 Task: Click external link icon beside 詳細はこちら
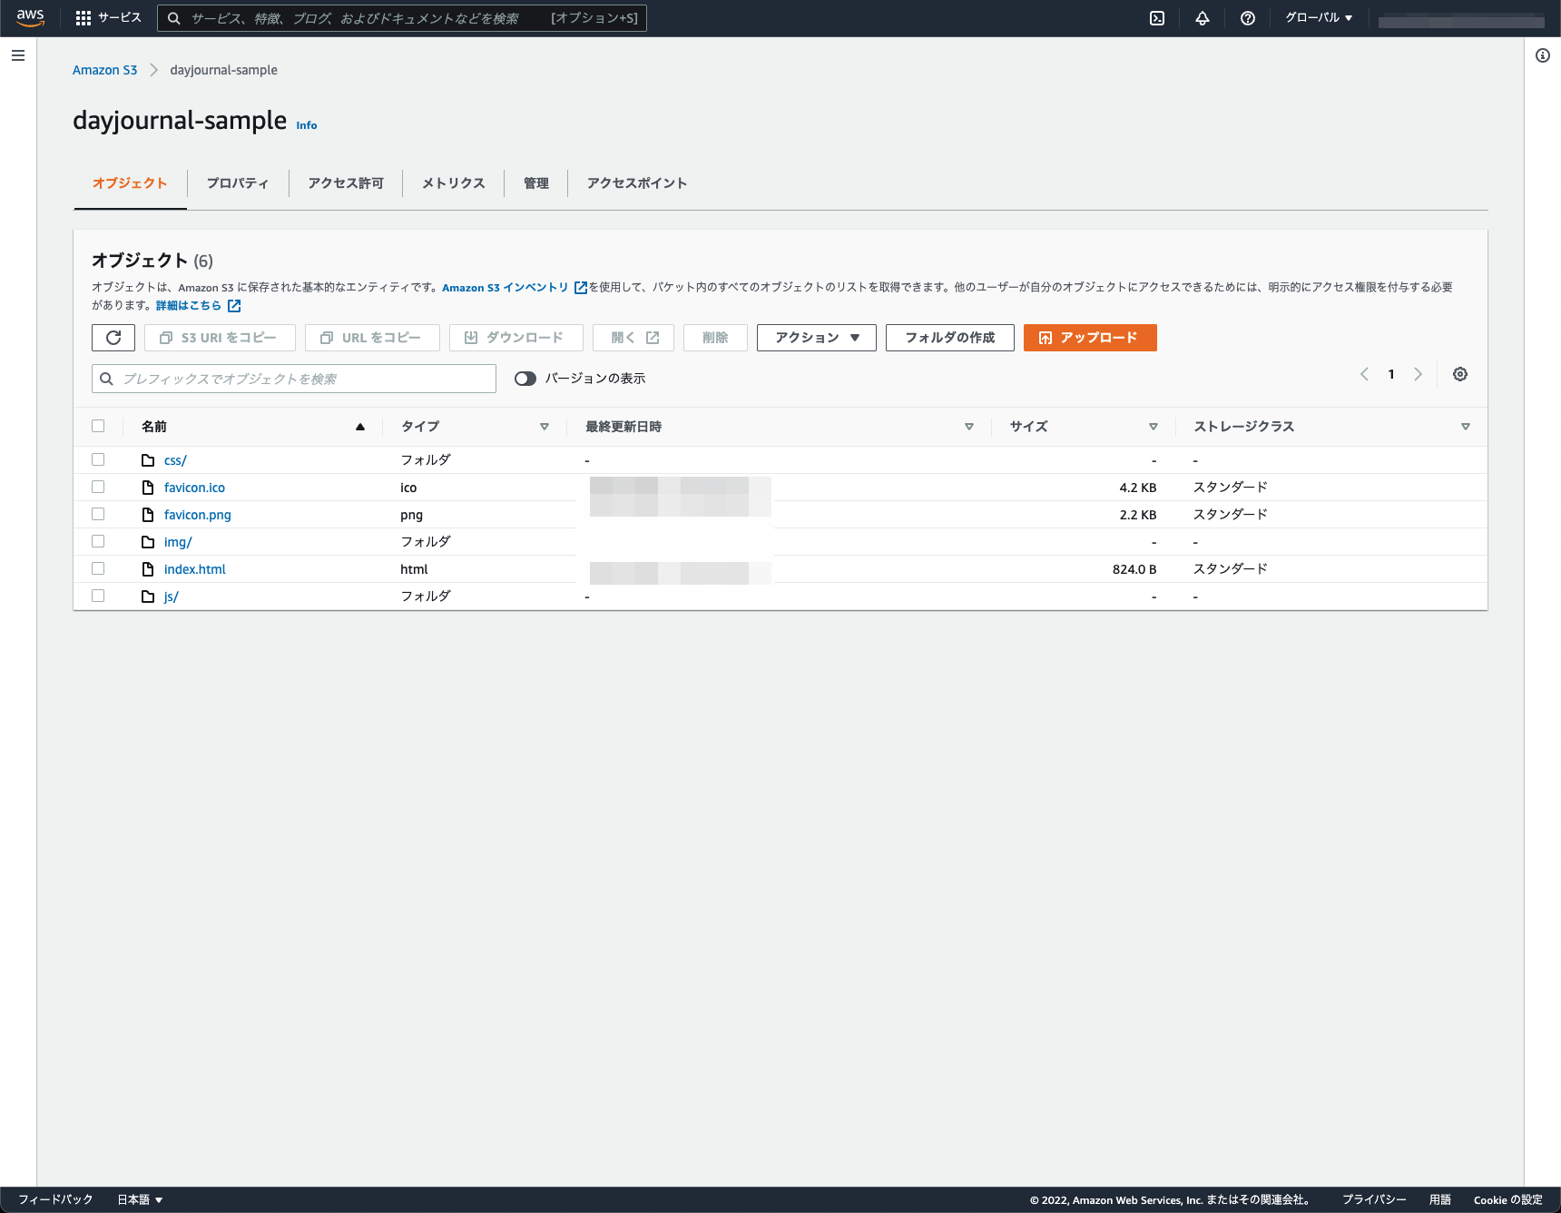tap(234, 306)
